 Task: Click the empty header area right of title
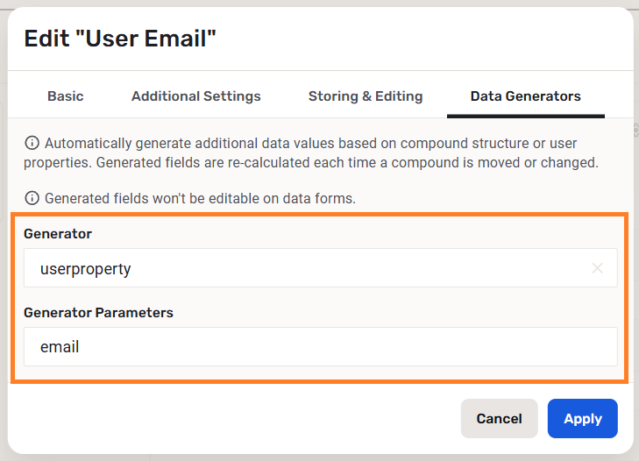tap(421, 39)
